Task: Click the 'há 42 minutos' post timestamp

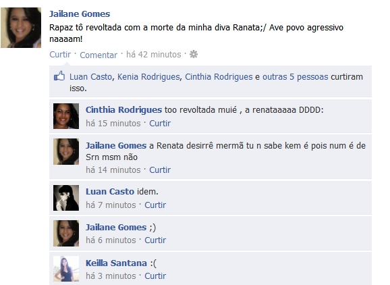Action: [x=154, y=54]
